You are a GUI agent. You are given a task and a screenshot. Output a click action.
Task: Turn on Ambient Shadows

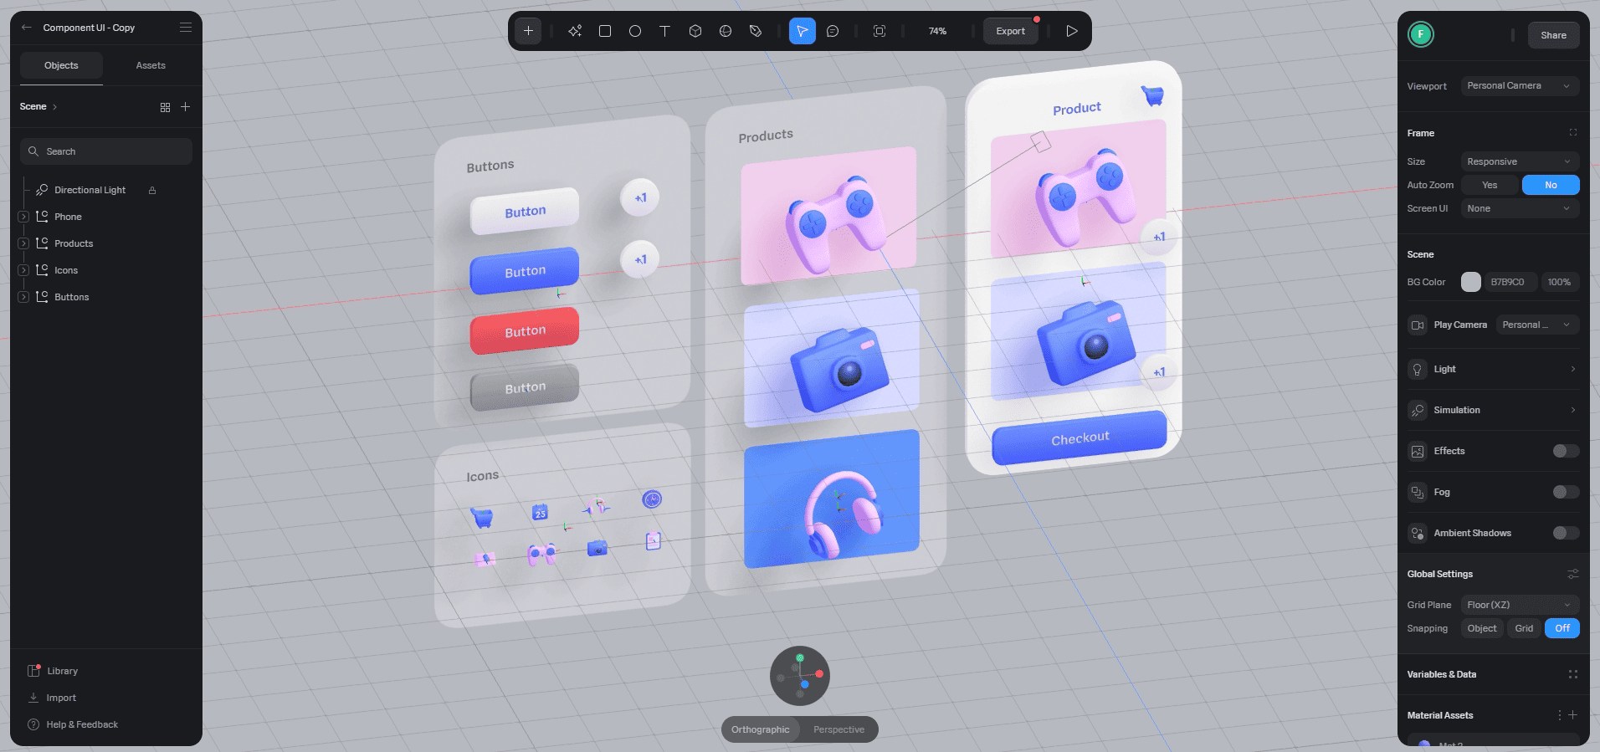(x=1566, y=533)
